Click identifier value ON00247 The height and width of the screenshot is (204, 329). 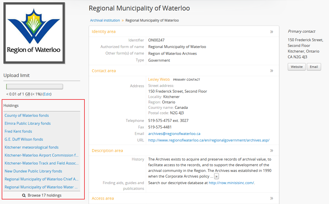tap(156, 40)
